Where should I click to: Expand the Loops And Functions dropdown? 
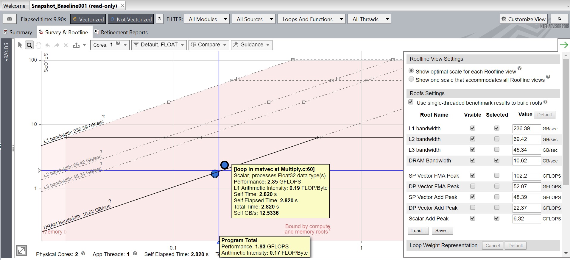click(312, 19)
